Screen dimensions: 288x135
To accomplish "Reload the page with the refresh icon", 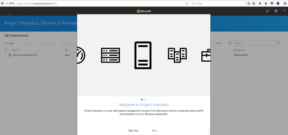I will click(187, 3).
